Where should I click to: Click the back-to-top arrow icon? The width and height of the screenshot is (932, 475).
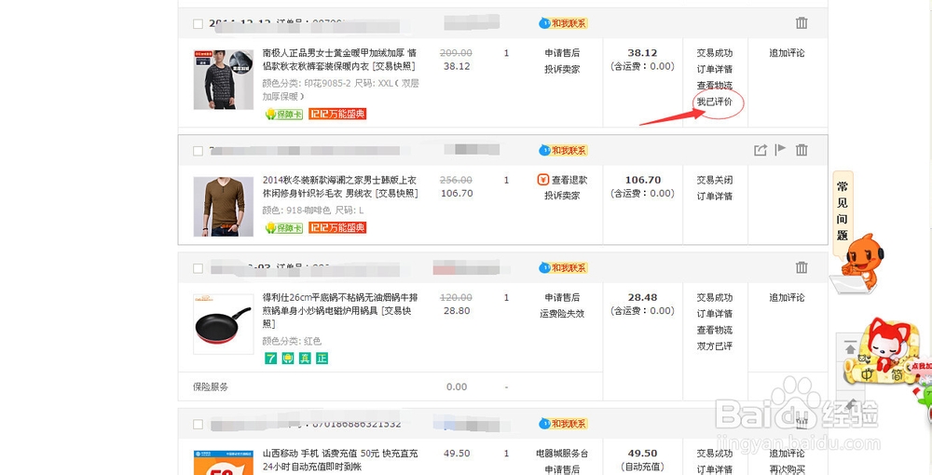pyautogui.click(x=850, y=348)
